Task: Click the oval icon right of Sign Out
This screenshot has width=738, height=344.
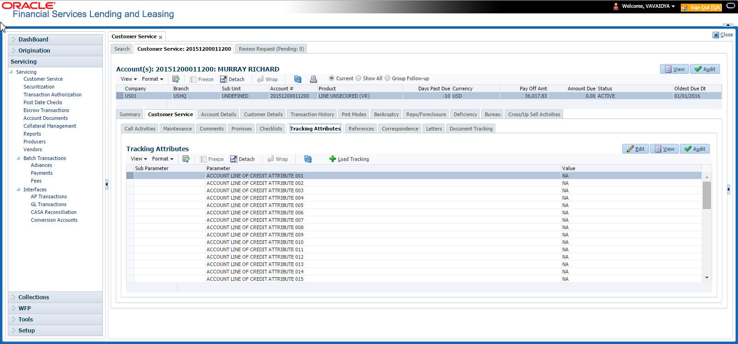Action: point(731,6)
